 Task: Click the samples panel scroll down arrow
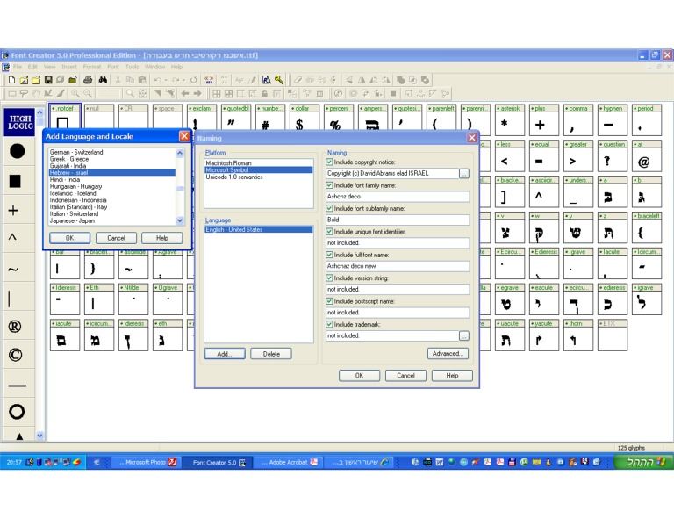40,436
